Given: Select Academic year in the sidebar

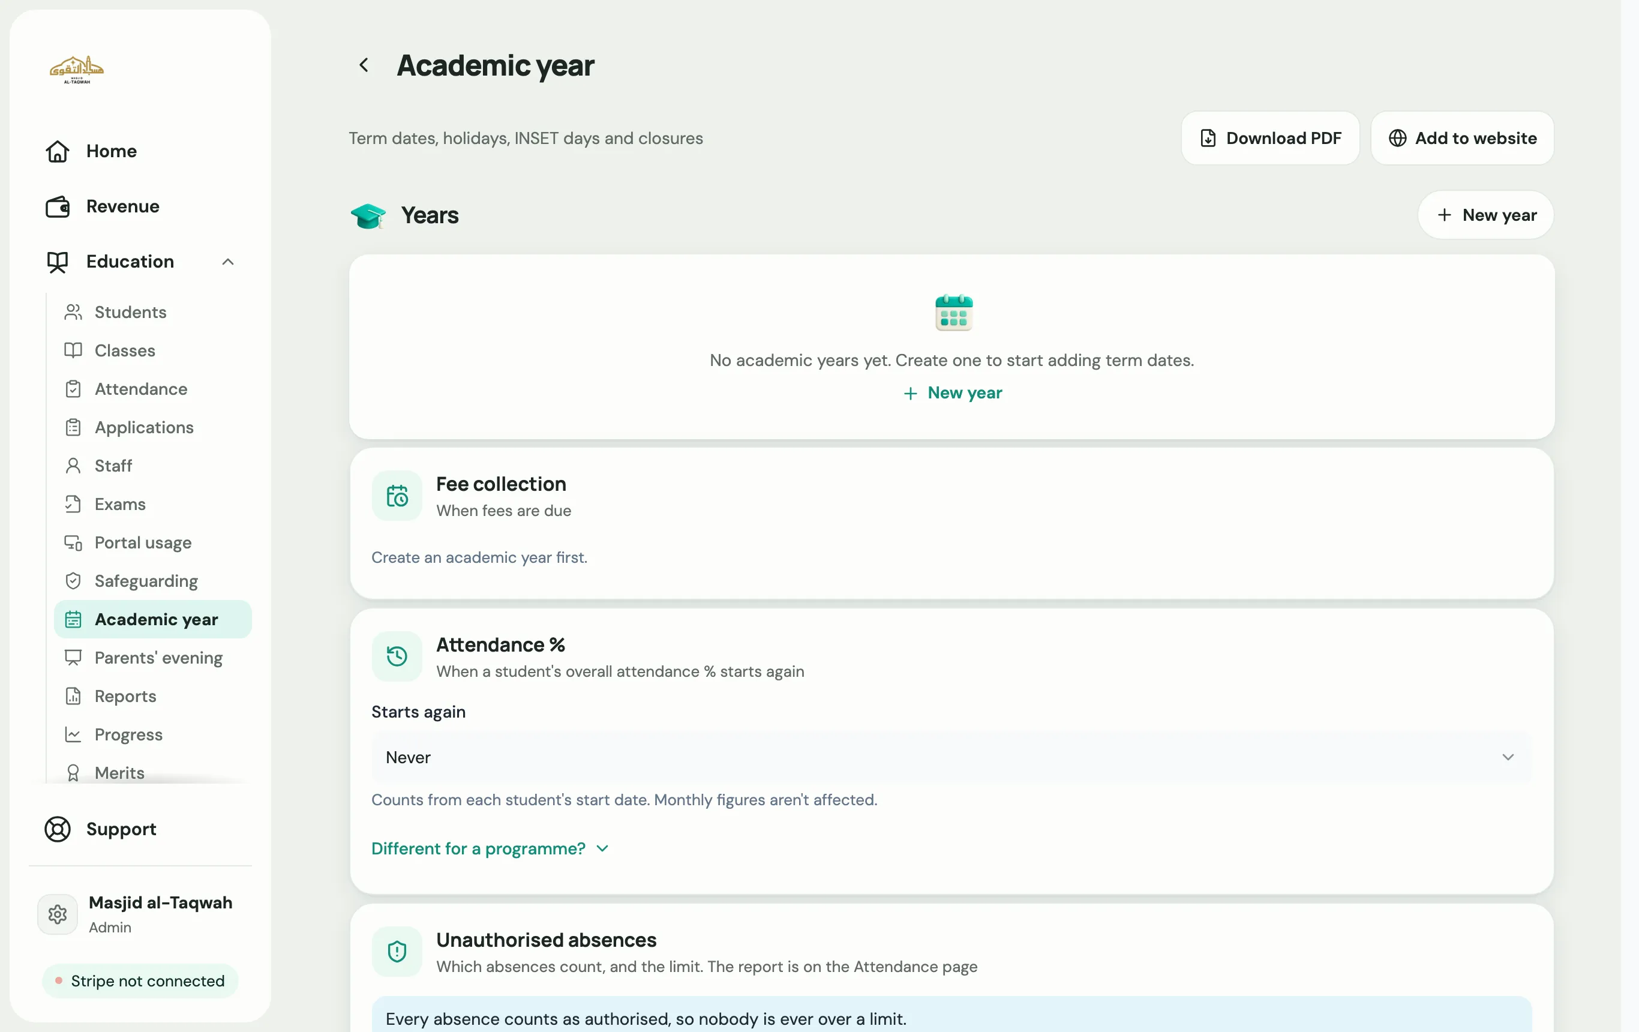Looking at the screenshot, I should point(152,619).
